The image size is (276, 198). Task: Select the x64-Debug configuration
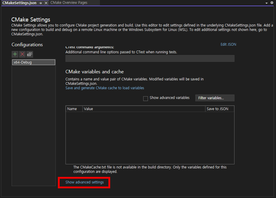click(x=34, y=62)
